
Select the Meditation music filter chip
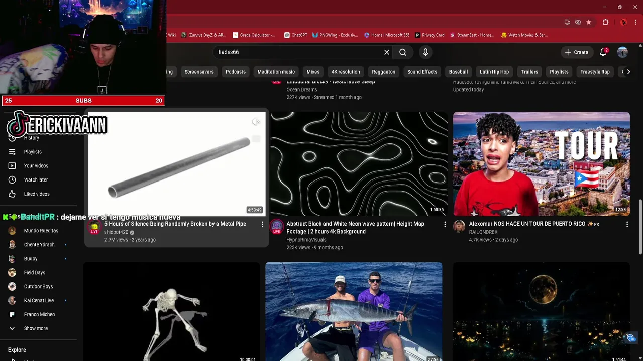click(276, 72)
